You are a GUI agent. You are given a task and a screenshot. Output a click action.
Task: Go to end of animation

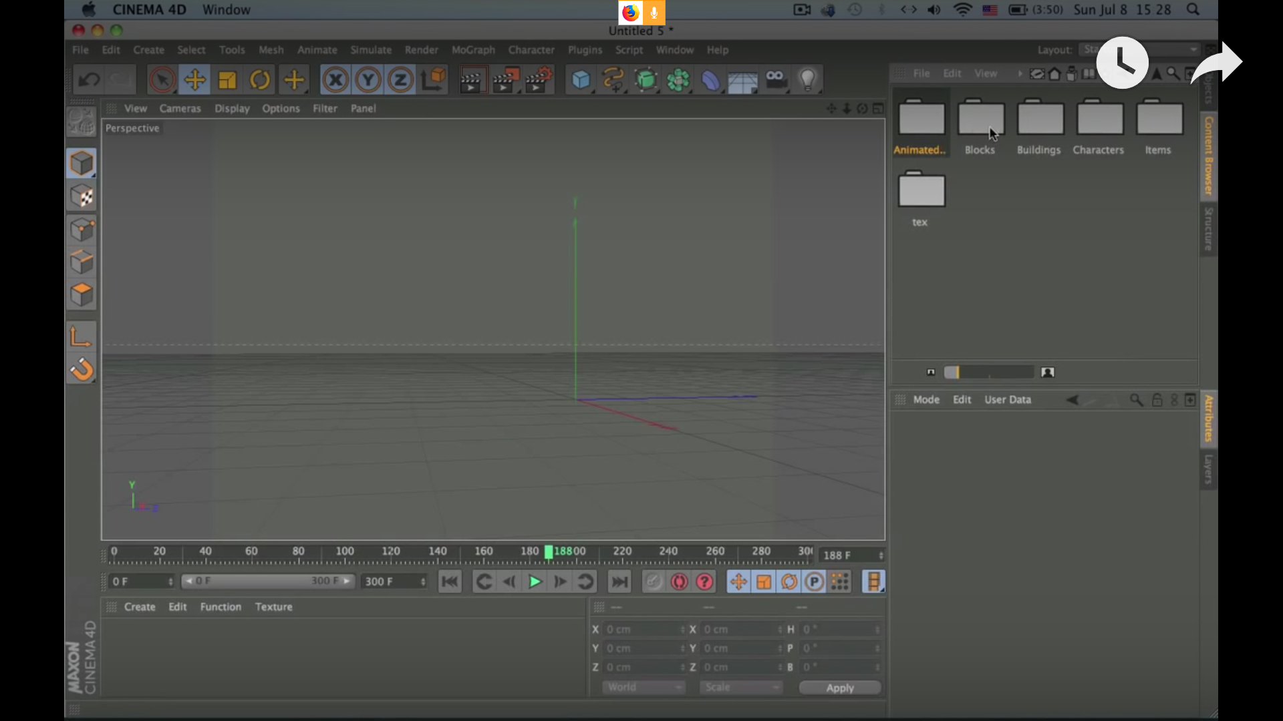[x=619, y=582]
